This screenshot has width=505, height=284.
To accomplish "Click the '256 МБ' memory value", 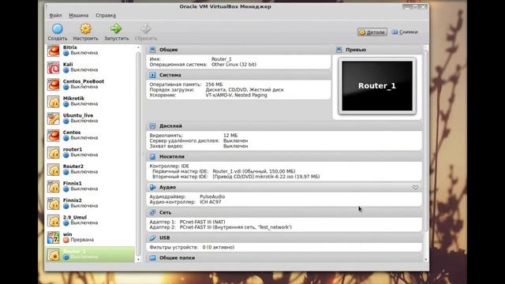I will 214,84.
